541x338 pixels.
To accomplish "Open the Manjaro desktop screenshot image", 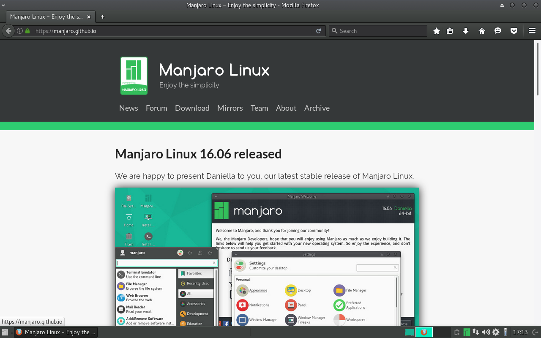I will (267, 257).
